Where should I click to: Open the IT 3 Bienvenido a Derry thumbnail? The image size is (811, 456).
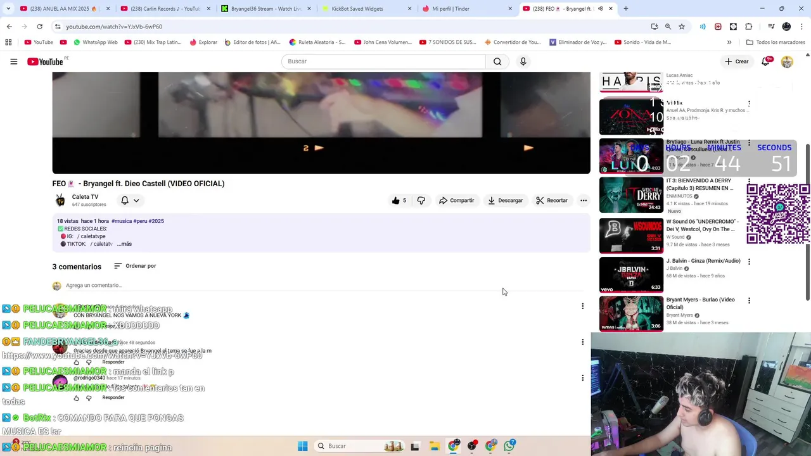coord(631,195)
